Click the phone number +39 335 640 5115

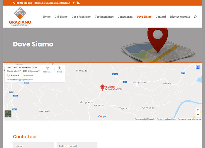pos(23,3)
